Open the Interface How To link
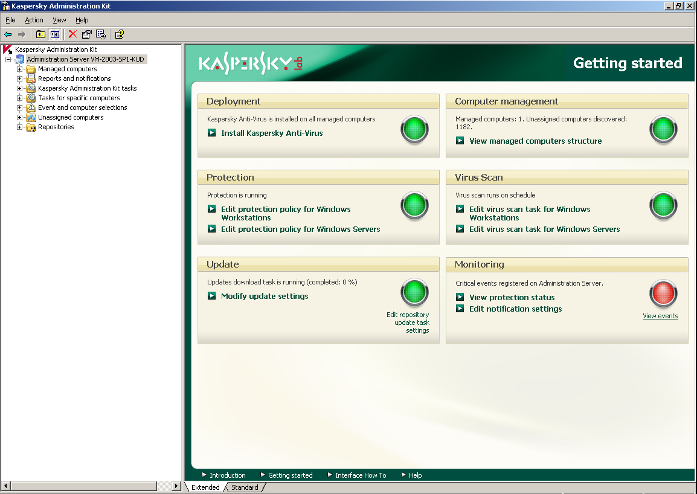Image resolution: width=697 pixels, height=494 pixels. point(361,475)
